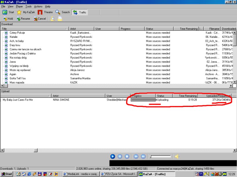Switch to the MediaLink taskbar window
The width and height of the screenshot is (237, 177).
click(81, 174)
